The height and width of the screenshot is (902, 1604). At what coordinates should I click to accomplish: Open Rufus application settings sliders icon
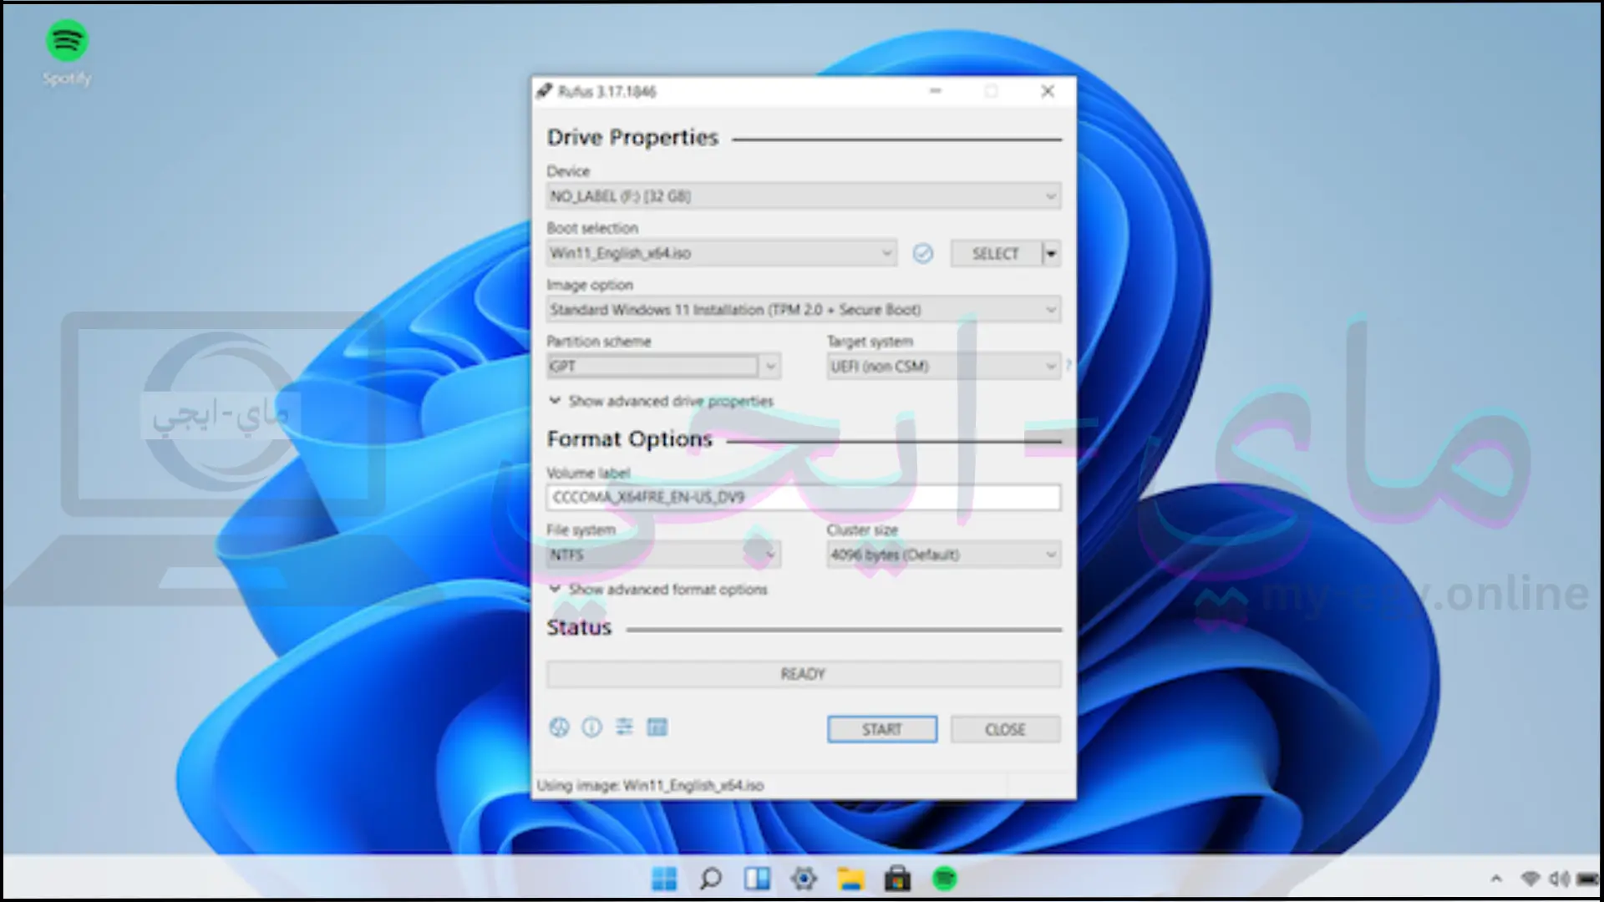click(624, 727)
